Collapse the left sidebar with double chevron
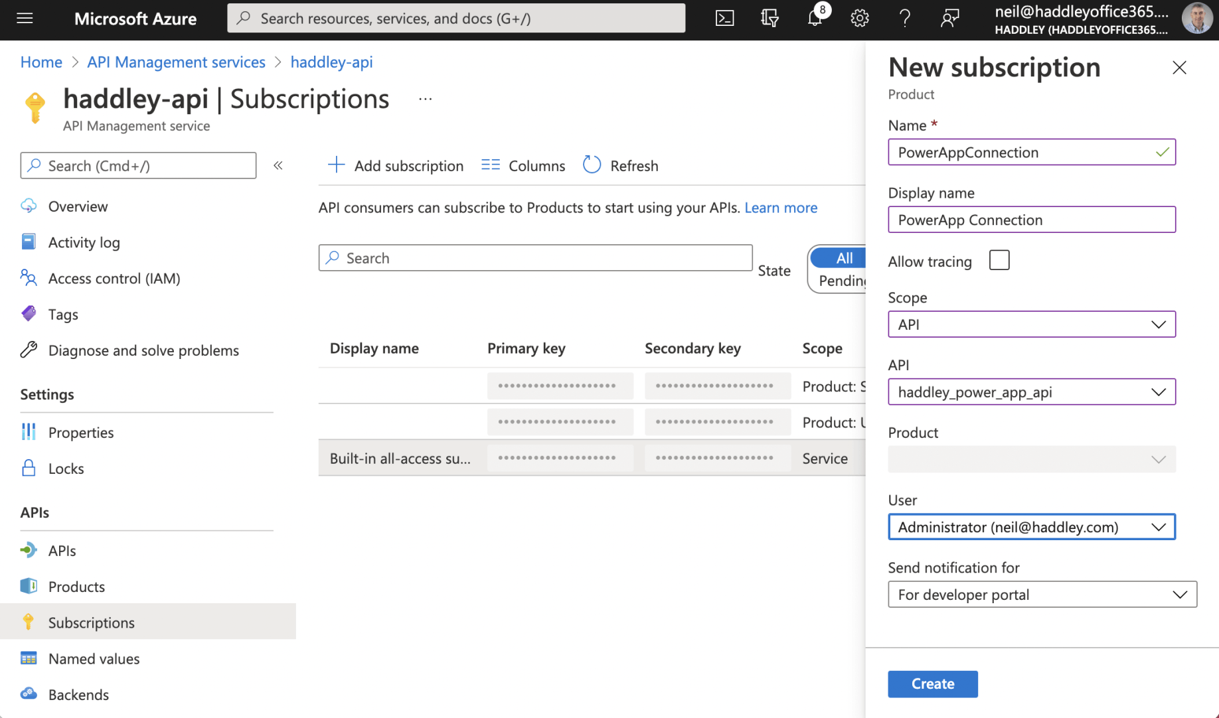Screen dimensions: 1219x718 278,165
